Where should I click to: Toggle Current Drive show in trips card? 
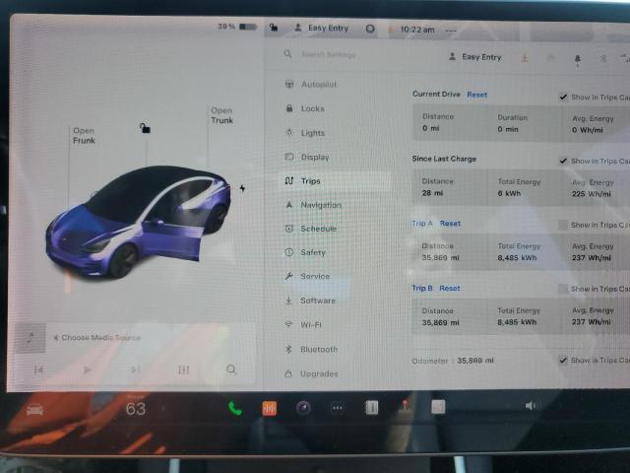tap(563, 98)
